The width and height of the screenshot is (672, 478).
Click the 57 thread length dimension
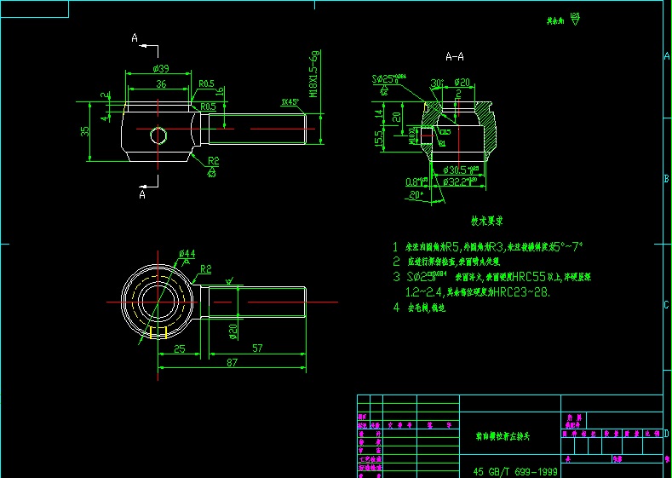(257, 348)
